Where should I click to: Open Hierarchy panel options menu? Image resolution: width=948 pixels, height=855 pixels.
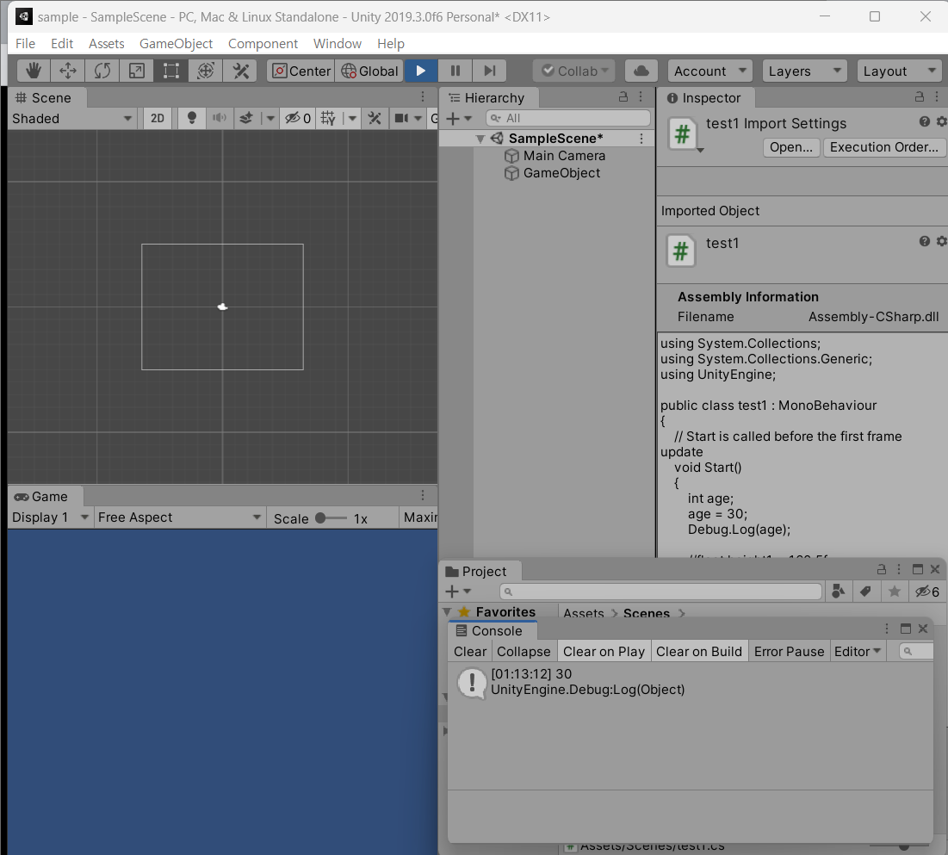[641, 96]
